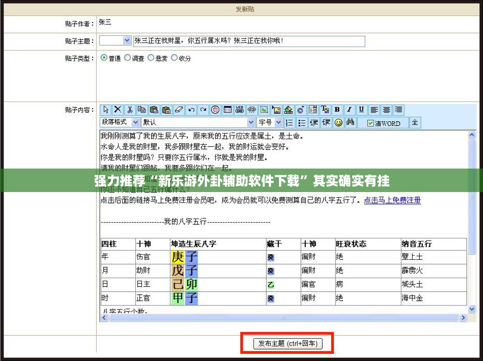The image size is (483, 361).
Task: Select the 收分 post type radio
Action: click(x=174, y=58)
